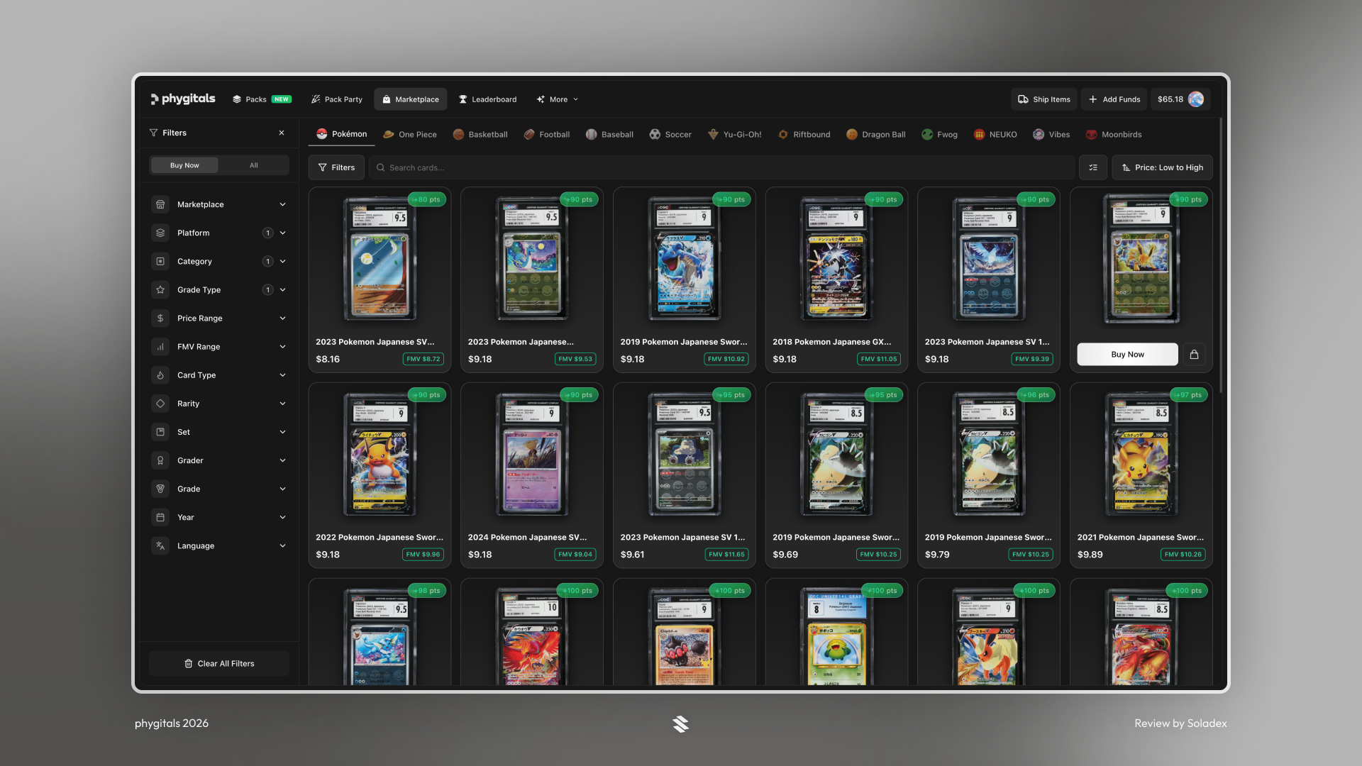Expand the Platform filter chevron
Viewport: 1362px width, 766px height.
(282, 233)
